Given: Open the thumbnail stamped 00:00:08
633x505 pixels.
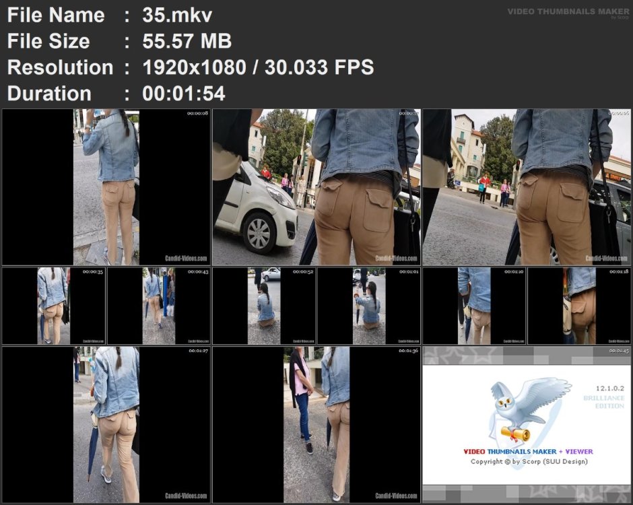Looking at the screenshot, I should [x=106, y=187].
